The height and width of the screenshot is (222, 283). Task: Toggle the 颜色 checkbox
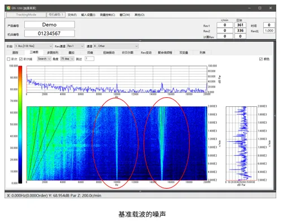tap(261, 59)
